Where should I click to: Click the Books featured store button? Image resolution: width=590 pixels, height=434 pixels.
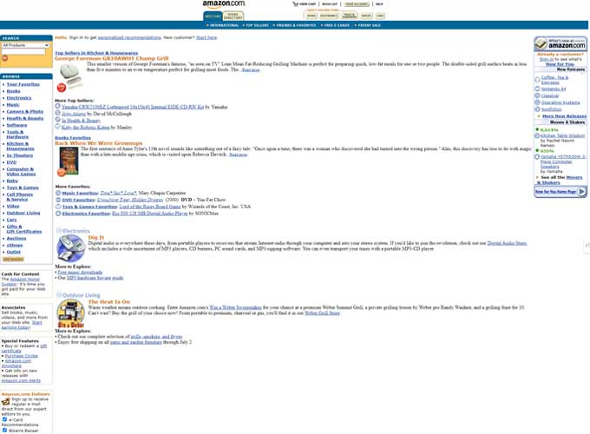click(x=311, y=16)
